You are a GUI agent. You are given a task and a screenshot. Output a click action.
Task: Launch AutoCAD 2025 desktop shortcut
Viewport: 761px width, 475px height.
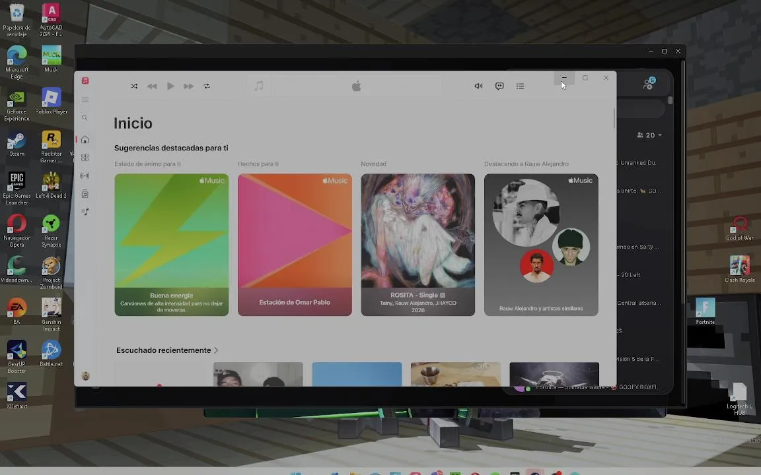[x=51, y=20]
